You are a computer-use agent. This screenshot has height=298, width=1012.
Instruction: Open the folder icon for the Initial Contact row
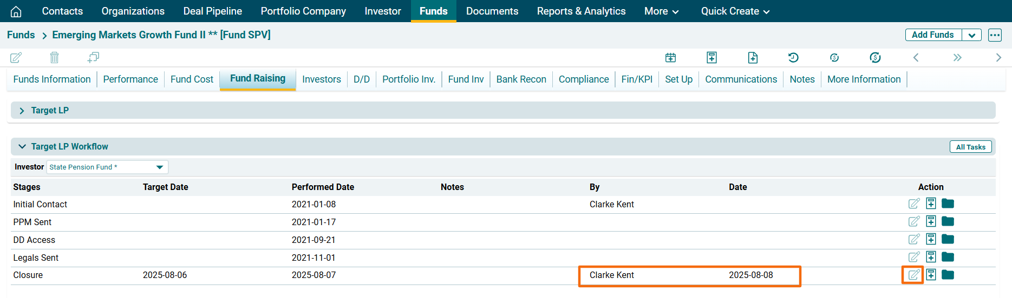948,204
